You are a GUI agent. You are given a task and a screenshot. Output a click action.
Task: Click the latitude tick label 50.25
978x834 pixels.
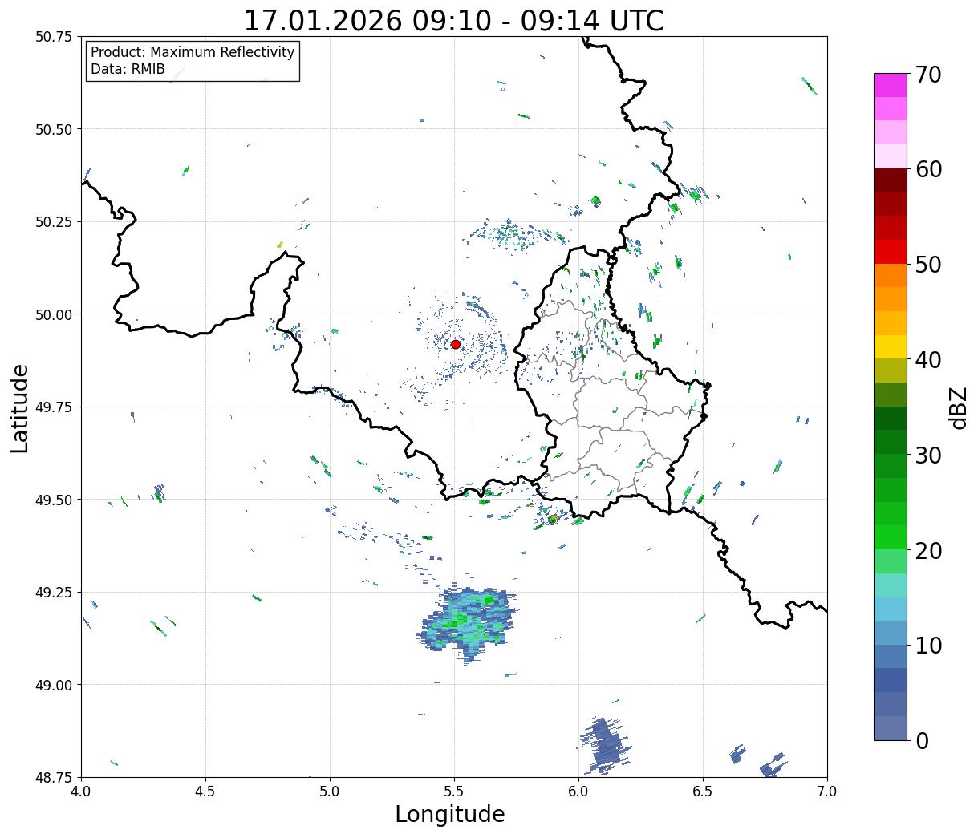(54, 222)
